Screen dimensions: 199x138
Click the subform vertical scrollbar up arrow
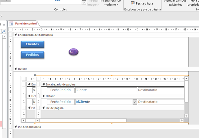[x=186, y=79]
